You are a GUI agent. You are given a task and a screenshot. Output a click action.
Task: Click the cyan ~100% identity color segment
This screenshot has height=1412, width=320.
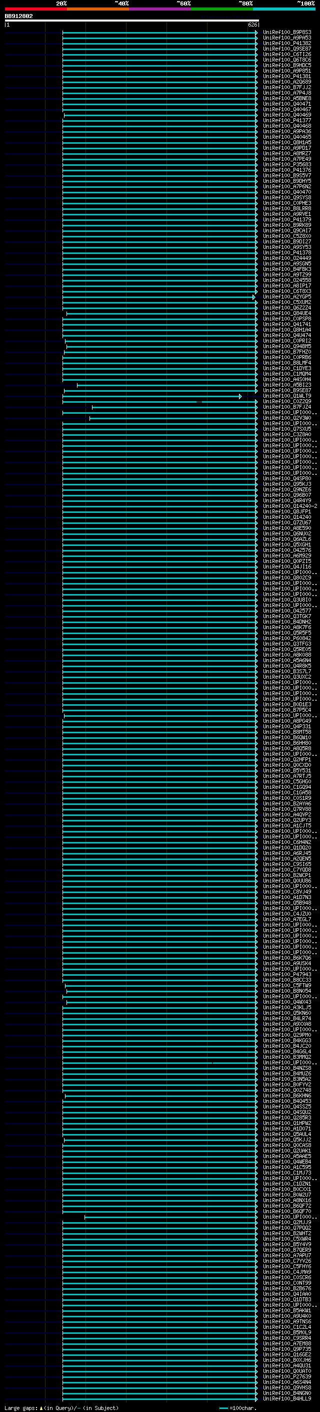click(284, 9)
